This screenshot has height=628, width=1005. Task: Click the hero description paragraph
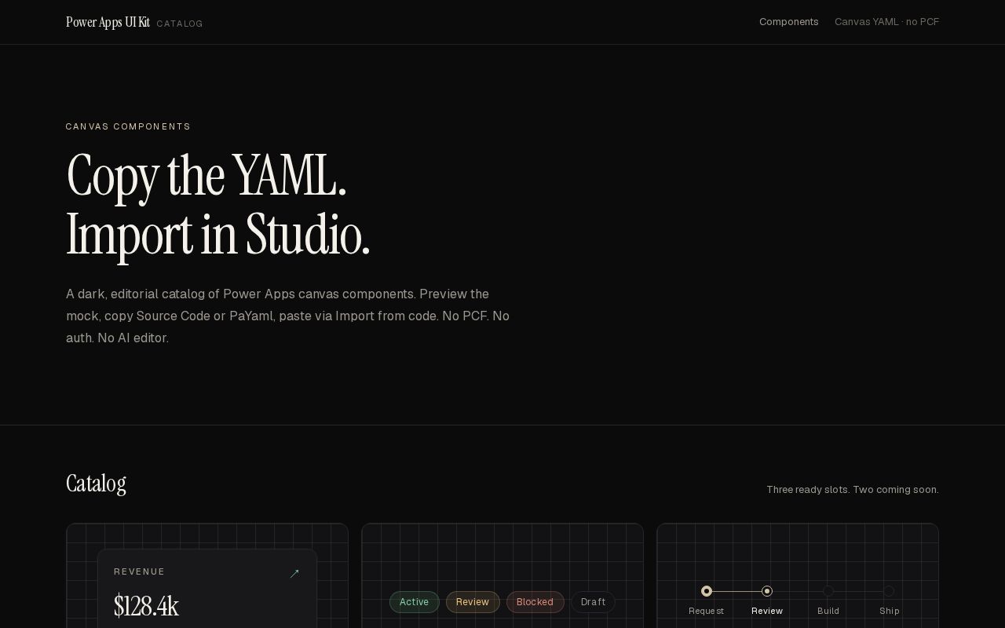click(288, 316)
